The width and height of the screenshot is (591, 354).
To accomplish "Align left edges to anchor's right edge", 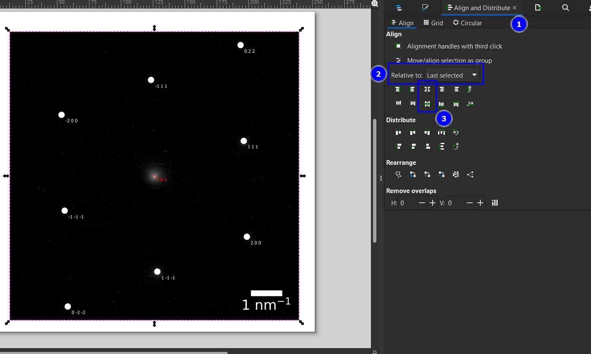I will (456, 89).
